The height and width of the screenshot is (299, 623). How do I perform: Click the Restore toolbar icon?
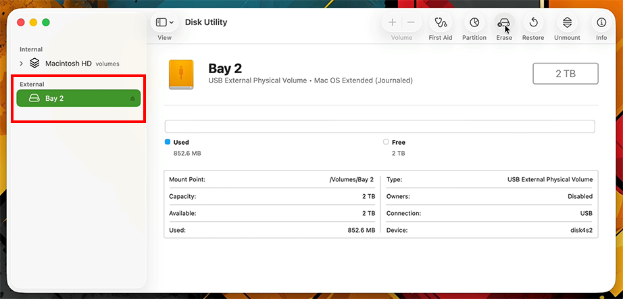pyautogui.click(x=533, y=23)
